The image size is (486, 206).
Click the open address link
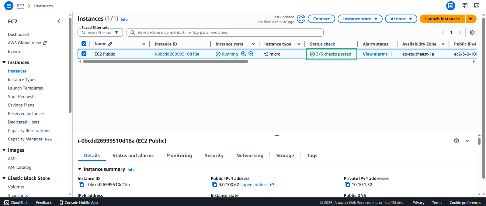[255, 184]
